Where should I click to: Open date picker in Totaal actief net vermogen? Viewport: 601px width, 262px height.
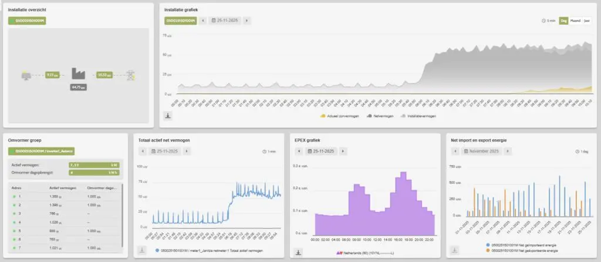(164, 151)
